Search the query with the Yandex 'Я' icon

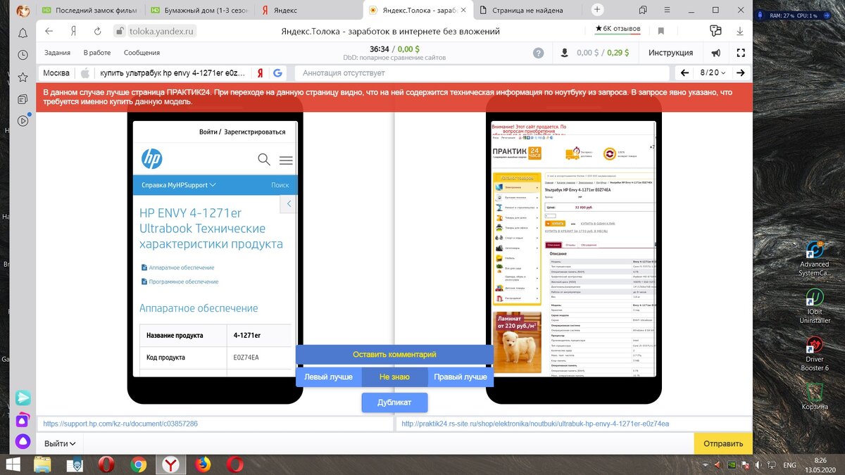(x=261, y=73)
